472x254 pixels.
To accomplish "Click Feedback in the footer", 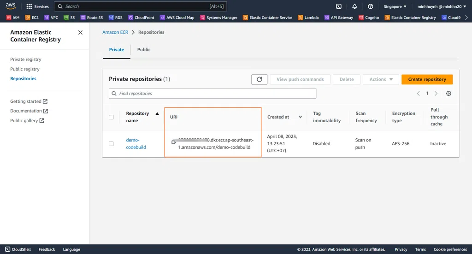I will 47,249.
